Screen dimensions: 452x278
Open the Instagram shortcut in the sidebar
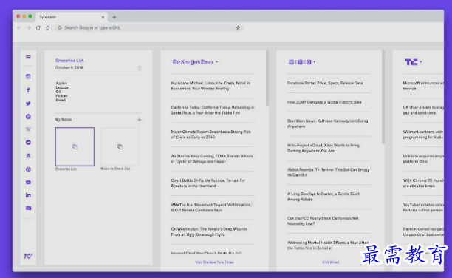coord(28,76)
